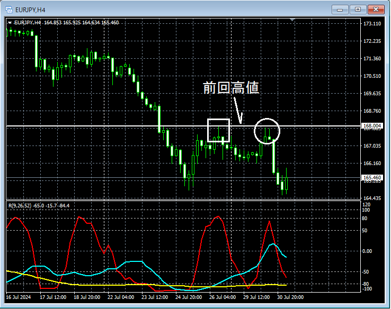391x309 pixels.
Task: Click the 24 Jul 20:00 time label
Action: pyautogui.click(x=189, y=297)
